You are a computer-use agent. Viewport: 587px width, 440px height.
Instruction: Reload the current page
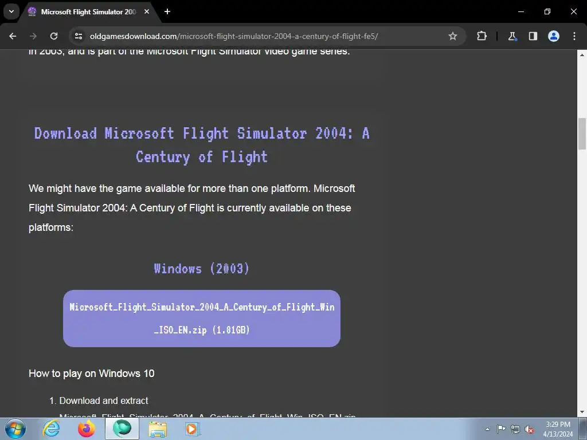54,36
